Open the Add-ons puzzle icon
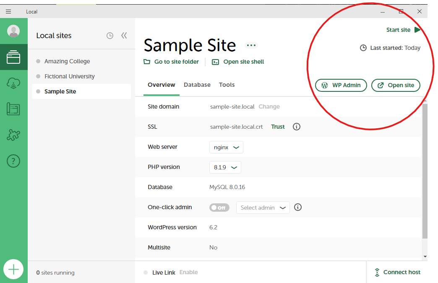The width and height of the screenshot is (438, 283). 13,135
